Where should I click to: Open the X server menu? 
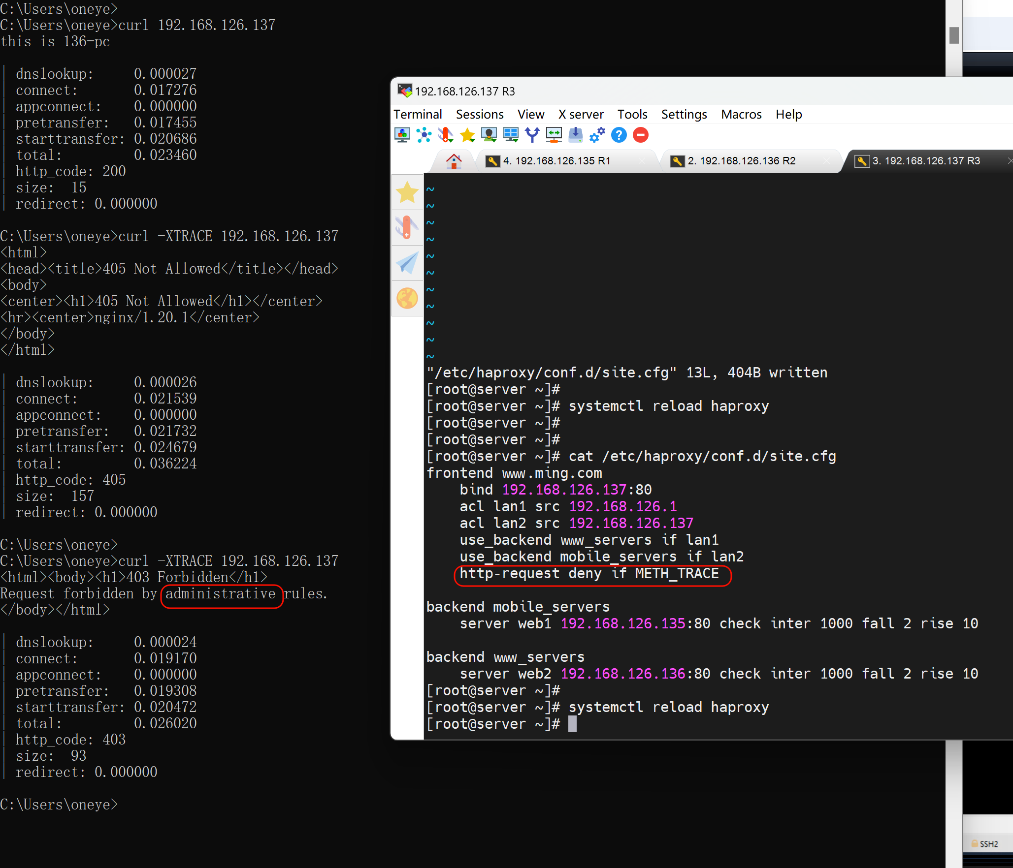click(x=581, y=114)
